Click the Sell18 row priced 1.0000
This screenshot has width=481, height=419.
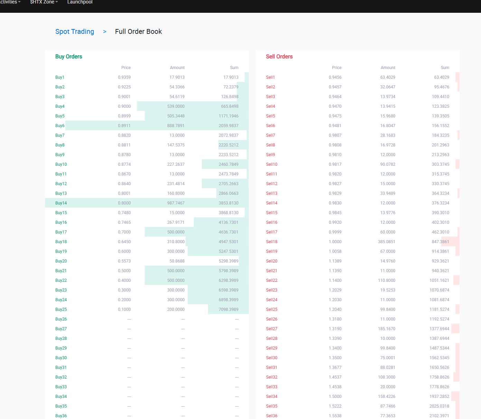(358, 242)
